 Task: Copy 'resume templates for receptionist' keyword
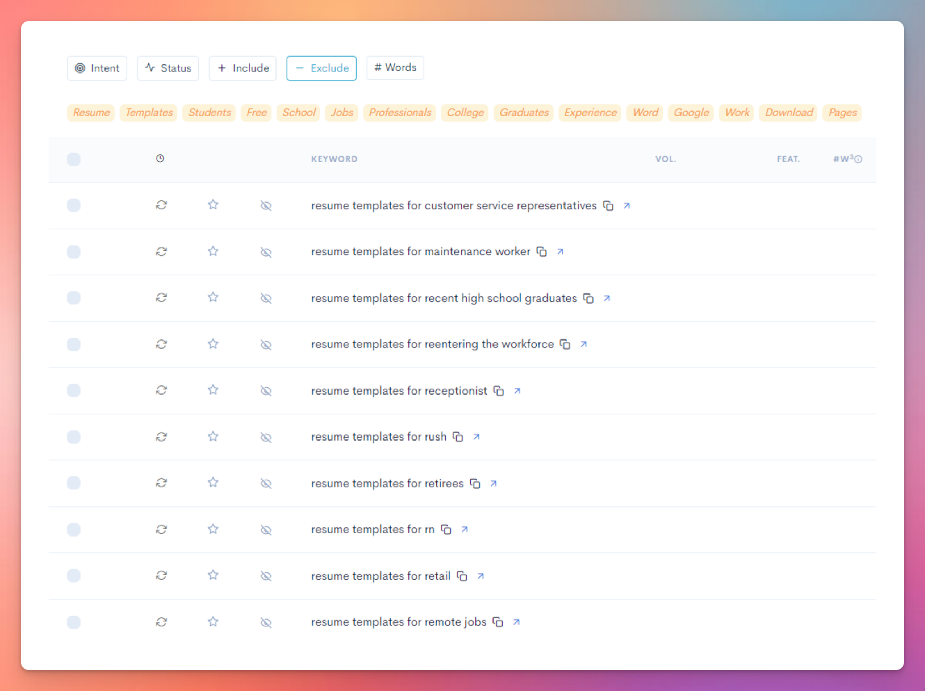coord(499,391)
